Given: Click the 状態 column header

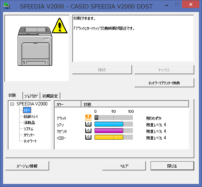Looking at the screenshot, I should pos(135,104).
